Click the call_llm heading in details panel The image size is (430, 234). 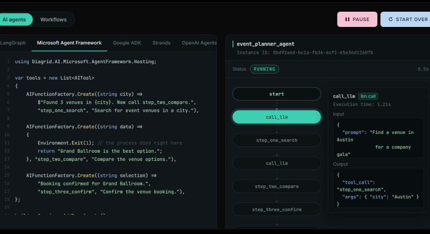(x=344, y=97)
